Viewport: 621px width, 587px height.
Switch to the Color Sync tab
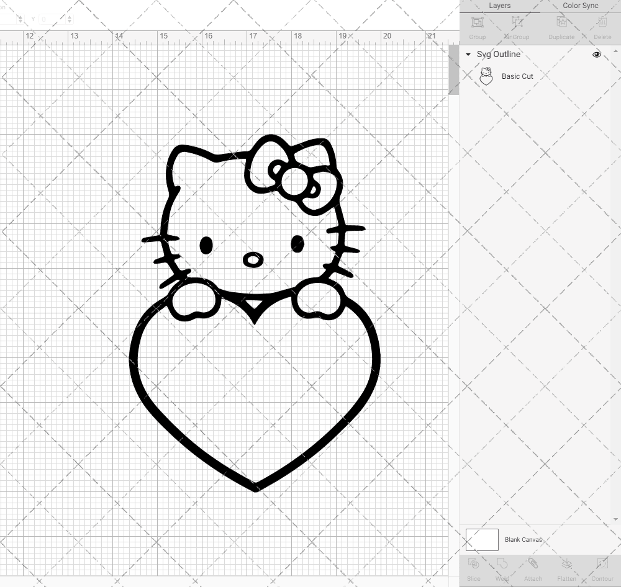tap(580, 6)
